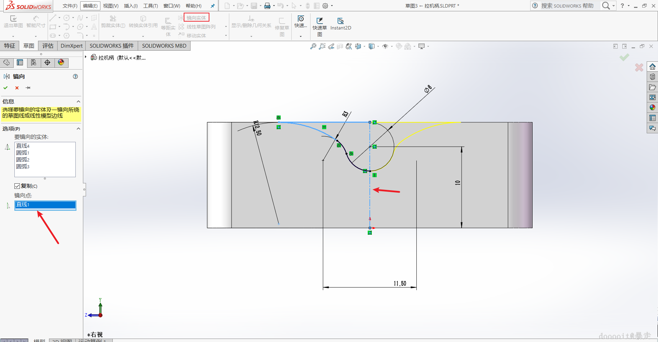Open the DimXpertManager crosshair tab icon
658x342 pixels.
[47, 62]
